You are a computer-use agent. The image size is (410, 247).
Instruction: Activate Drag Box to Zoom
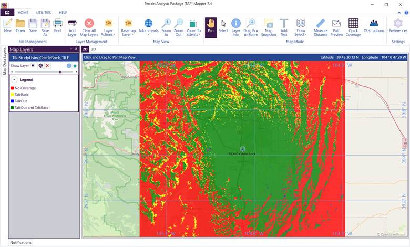coord(251,26)
